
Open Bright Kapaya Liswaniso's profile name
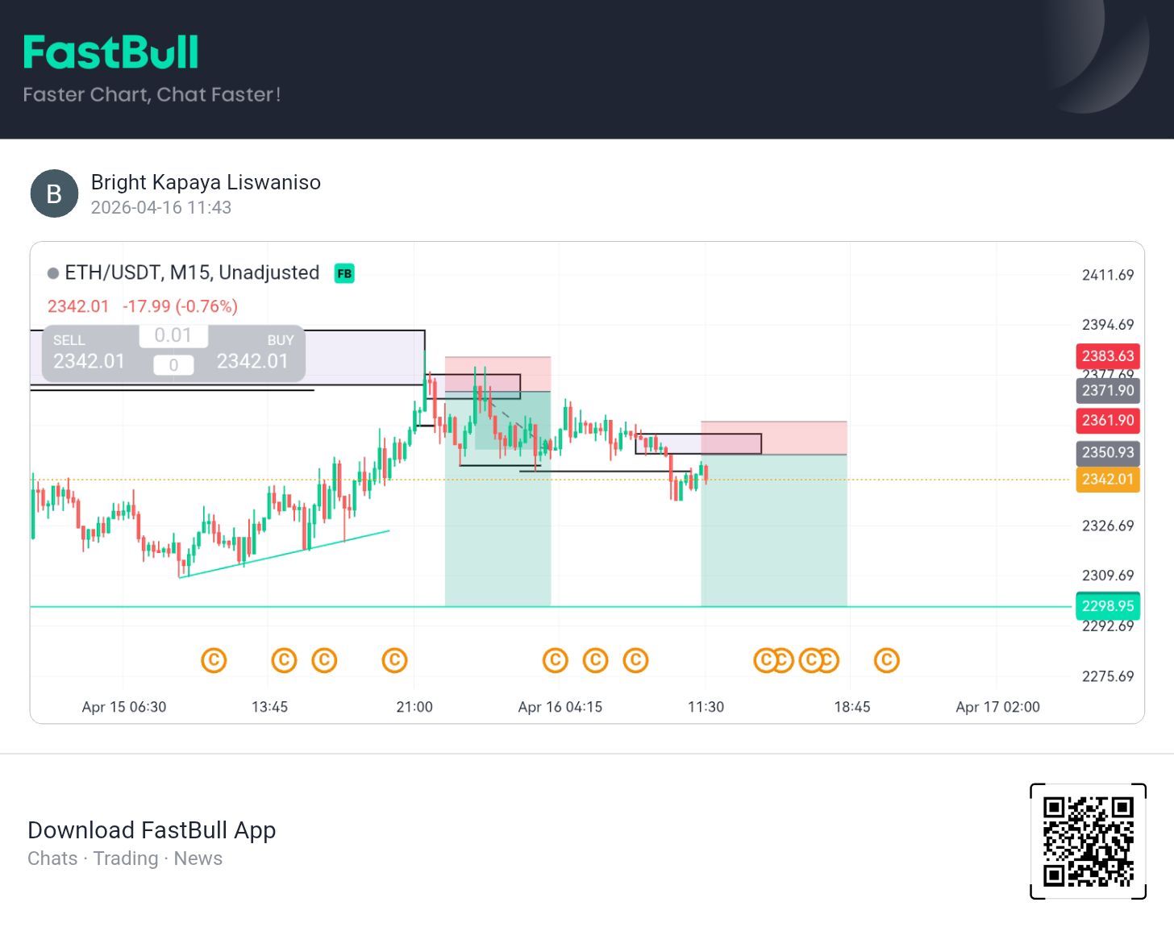click(206, 182)
